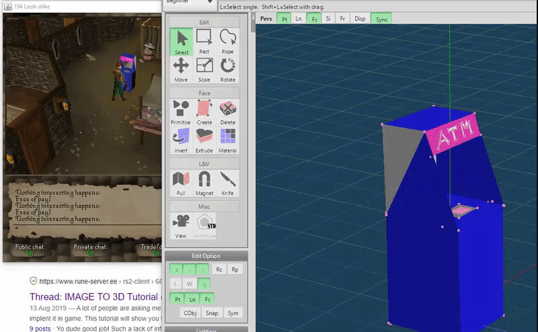Choose the Knife tool

point(227,183)
